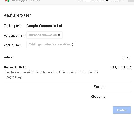Click the Artikel column header

click(8, 57)
